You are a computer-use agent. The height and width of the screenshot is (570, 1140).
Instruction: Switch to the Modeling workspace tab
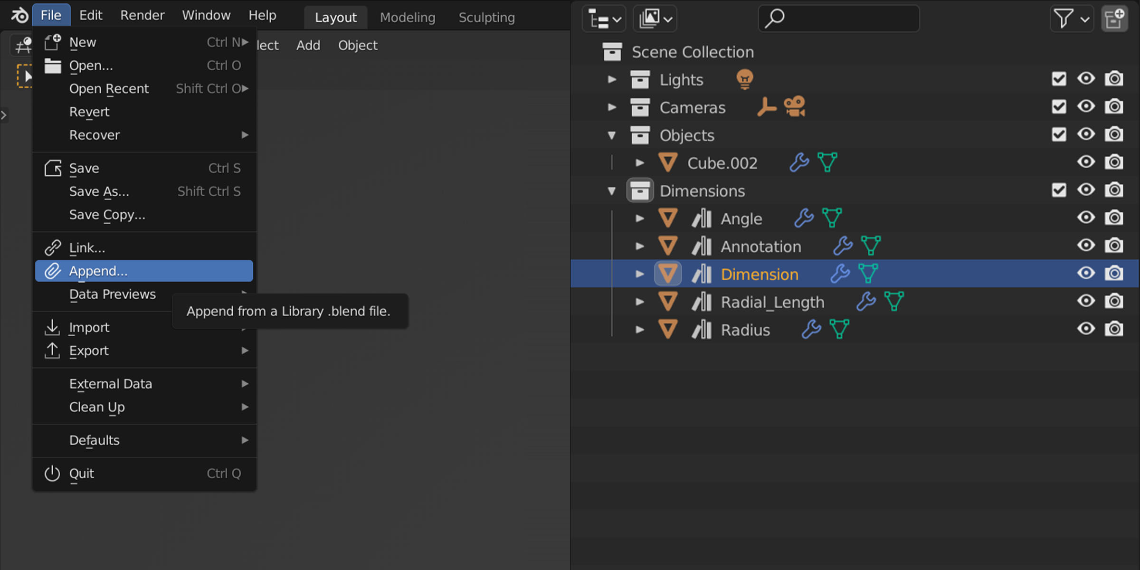coord(407,18)
